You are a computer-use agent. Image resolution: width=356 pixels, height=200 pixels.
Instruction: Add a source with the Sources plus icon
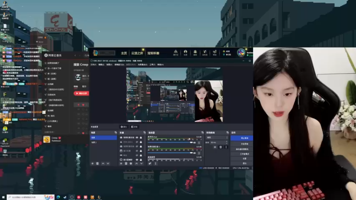[121, 164]
